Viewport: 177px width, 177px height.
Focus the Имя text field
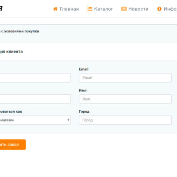pyautogui.click(x=125, y=99)
